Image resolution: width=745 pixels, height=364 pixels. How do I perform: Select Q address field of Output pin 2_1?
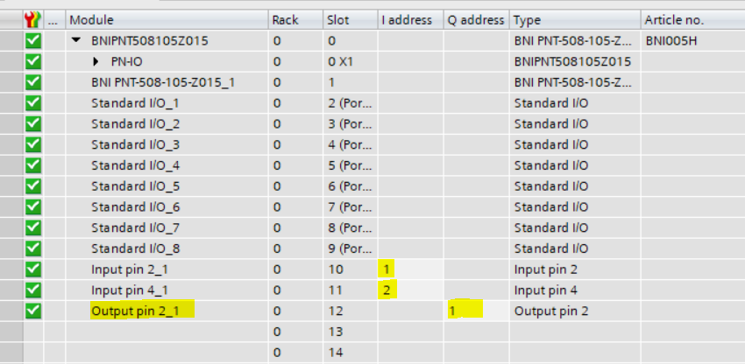pos(476,310)
